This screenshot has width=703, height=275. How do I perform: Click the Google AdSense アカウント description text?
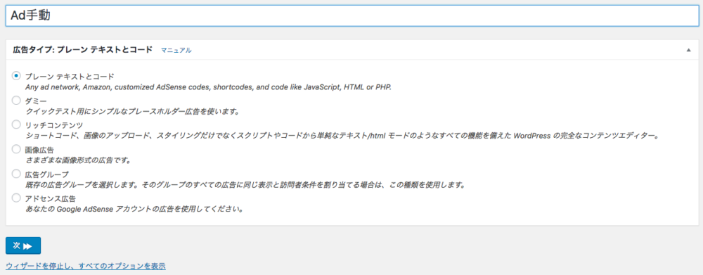pos(134,209)
